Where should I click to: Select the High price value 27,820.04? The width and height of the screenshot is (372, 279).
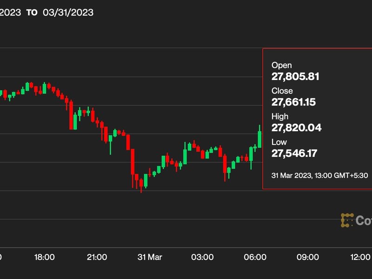(296, 127)
